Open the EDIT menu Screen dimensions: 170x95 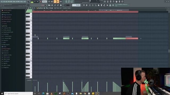[4, 2]
